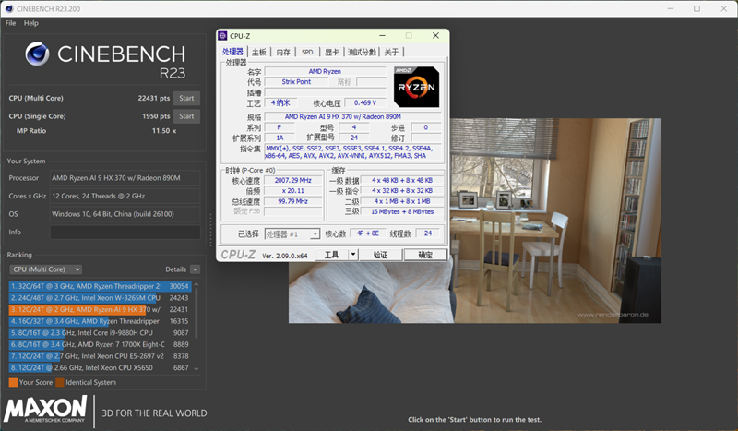Open the CPU (Multi Core) ranking dropdown
Viewport: 738px width, 431px height.
click(x=45, y=269)
